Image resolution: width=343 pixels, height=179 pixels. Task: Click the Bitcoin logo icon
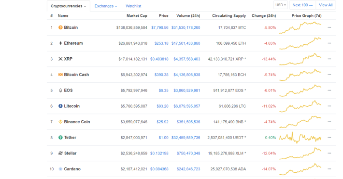60,27
